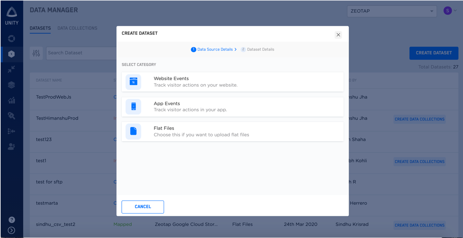Open the circular ring icon in sidebar
The image size is (463, 238).
coord(12,38)
